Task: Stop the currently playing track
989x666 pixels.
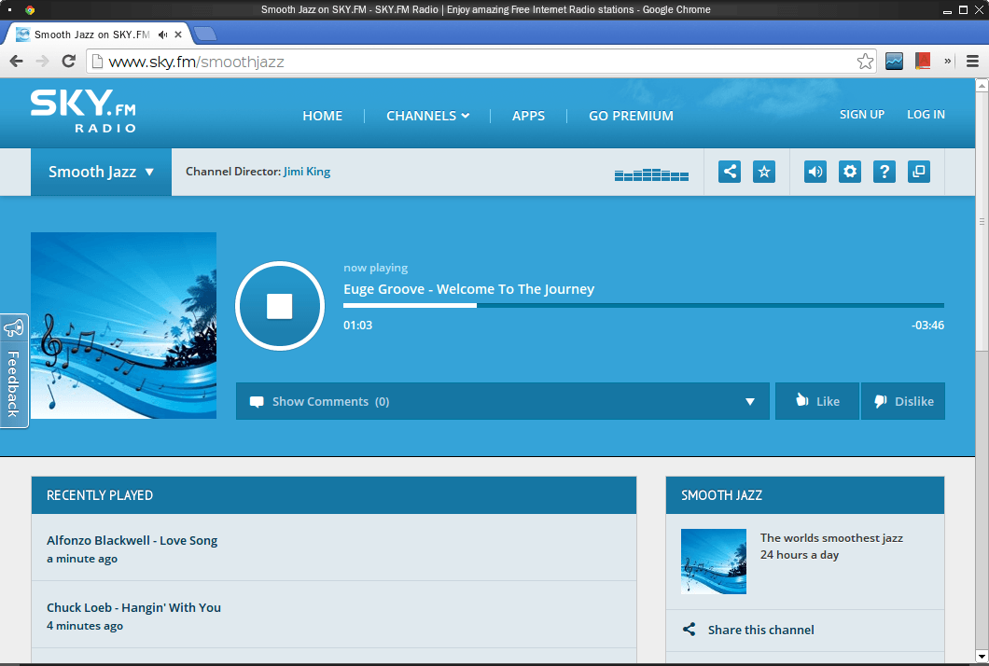Action: [280, 305]
